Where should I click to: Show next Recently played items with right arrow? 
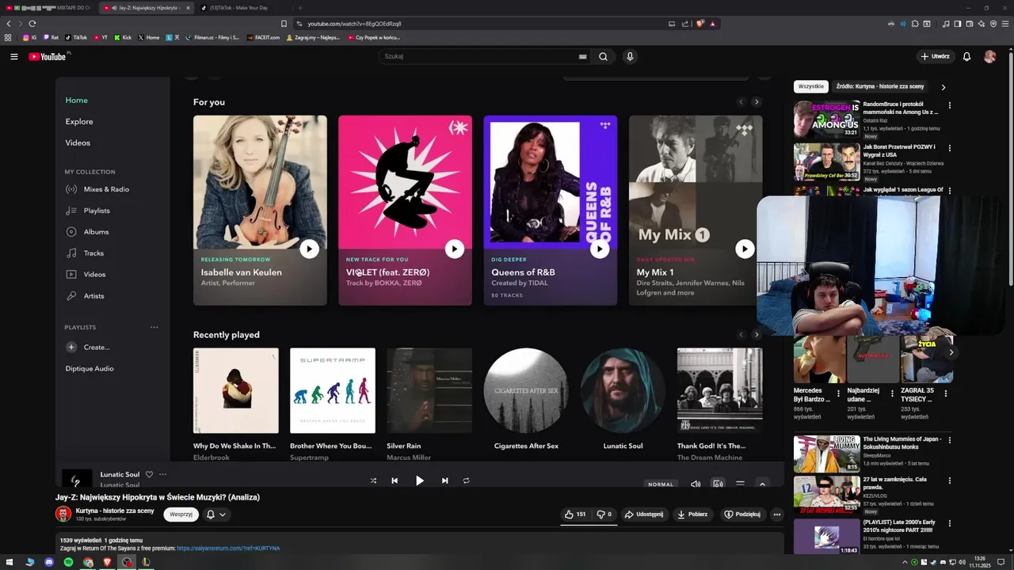(x=757, y=335)
